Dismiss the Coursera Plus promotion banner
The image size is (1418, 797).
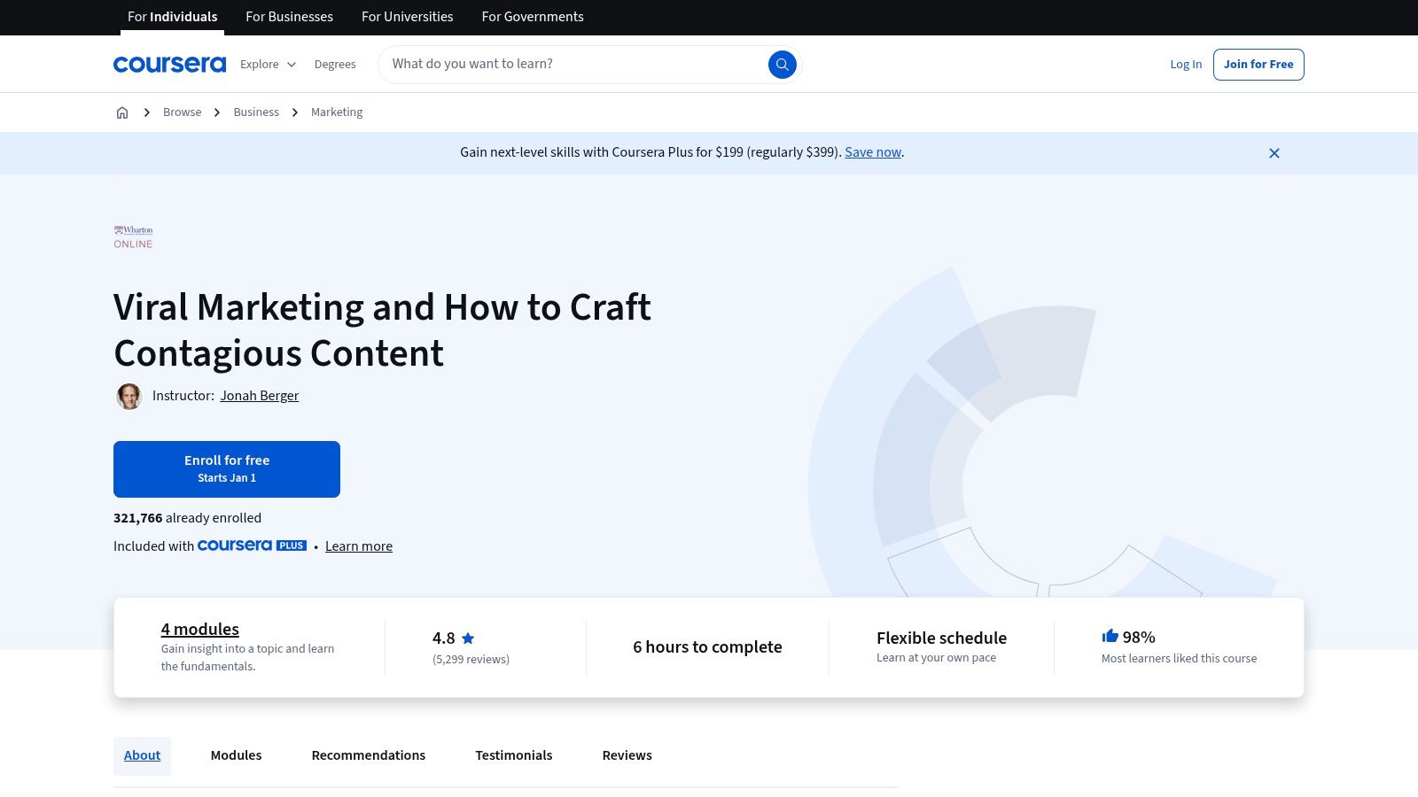point(1274,152)
